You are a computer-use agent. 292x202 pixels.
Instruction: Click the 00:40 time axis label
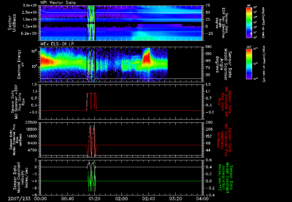click(67, 199)
